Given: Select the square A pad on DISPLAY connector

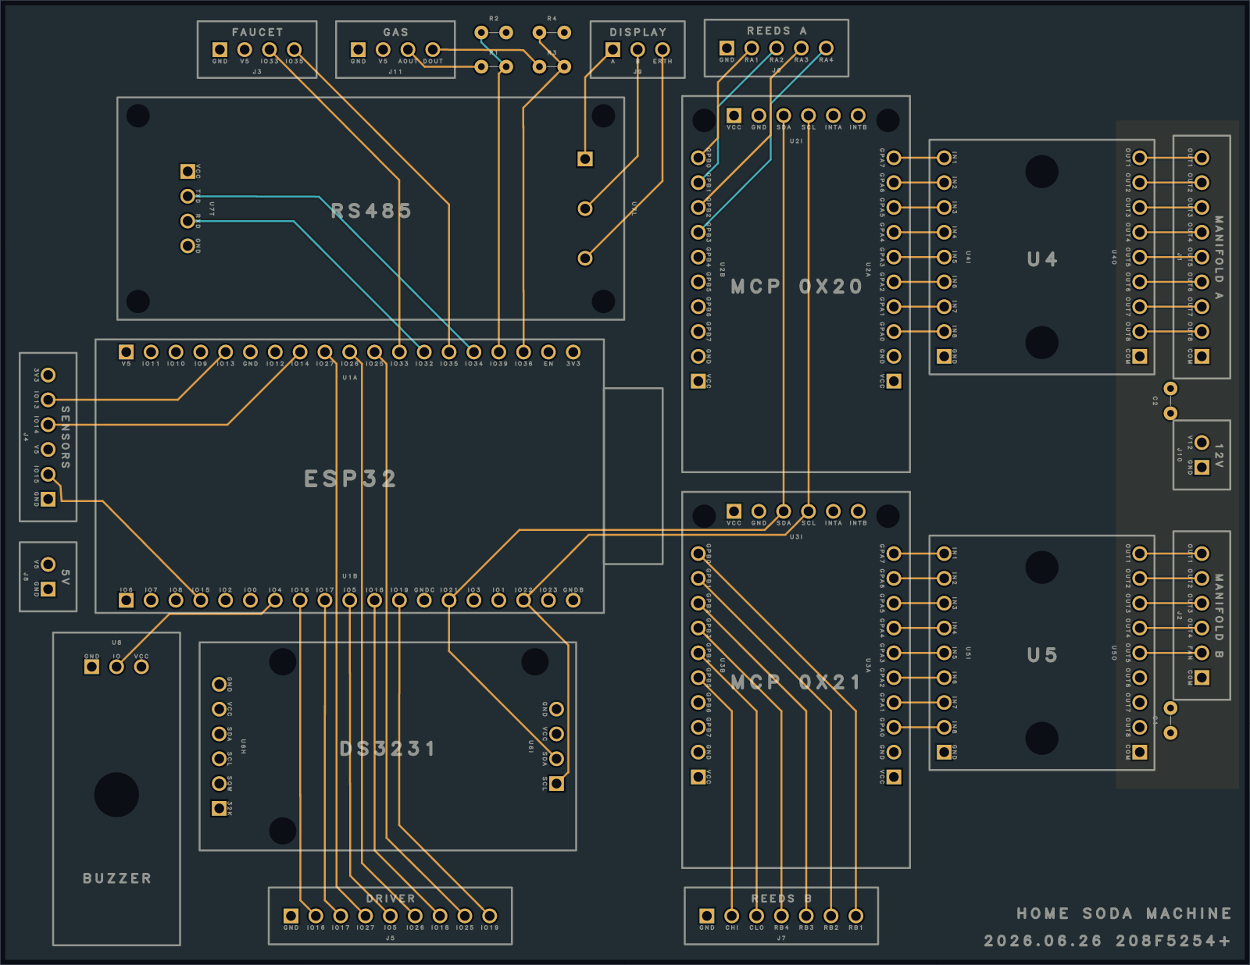Looking at the screenshot, I should click(613, 49).
